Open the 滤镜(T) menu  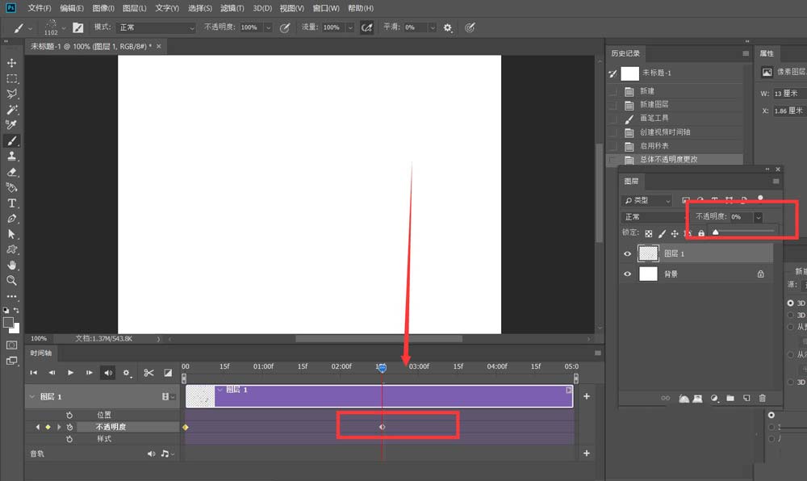[232, 8]
